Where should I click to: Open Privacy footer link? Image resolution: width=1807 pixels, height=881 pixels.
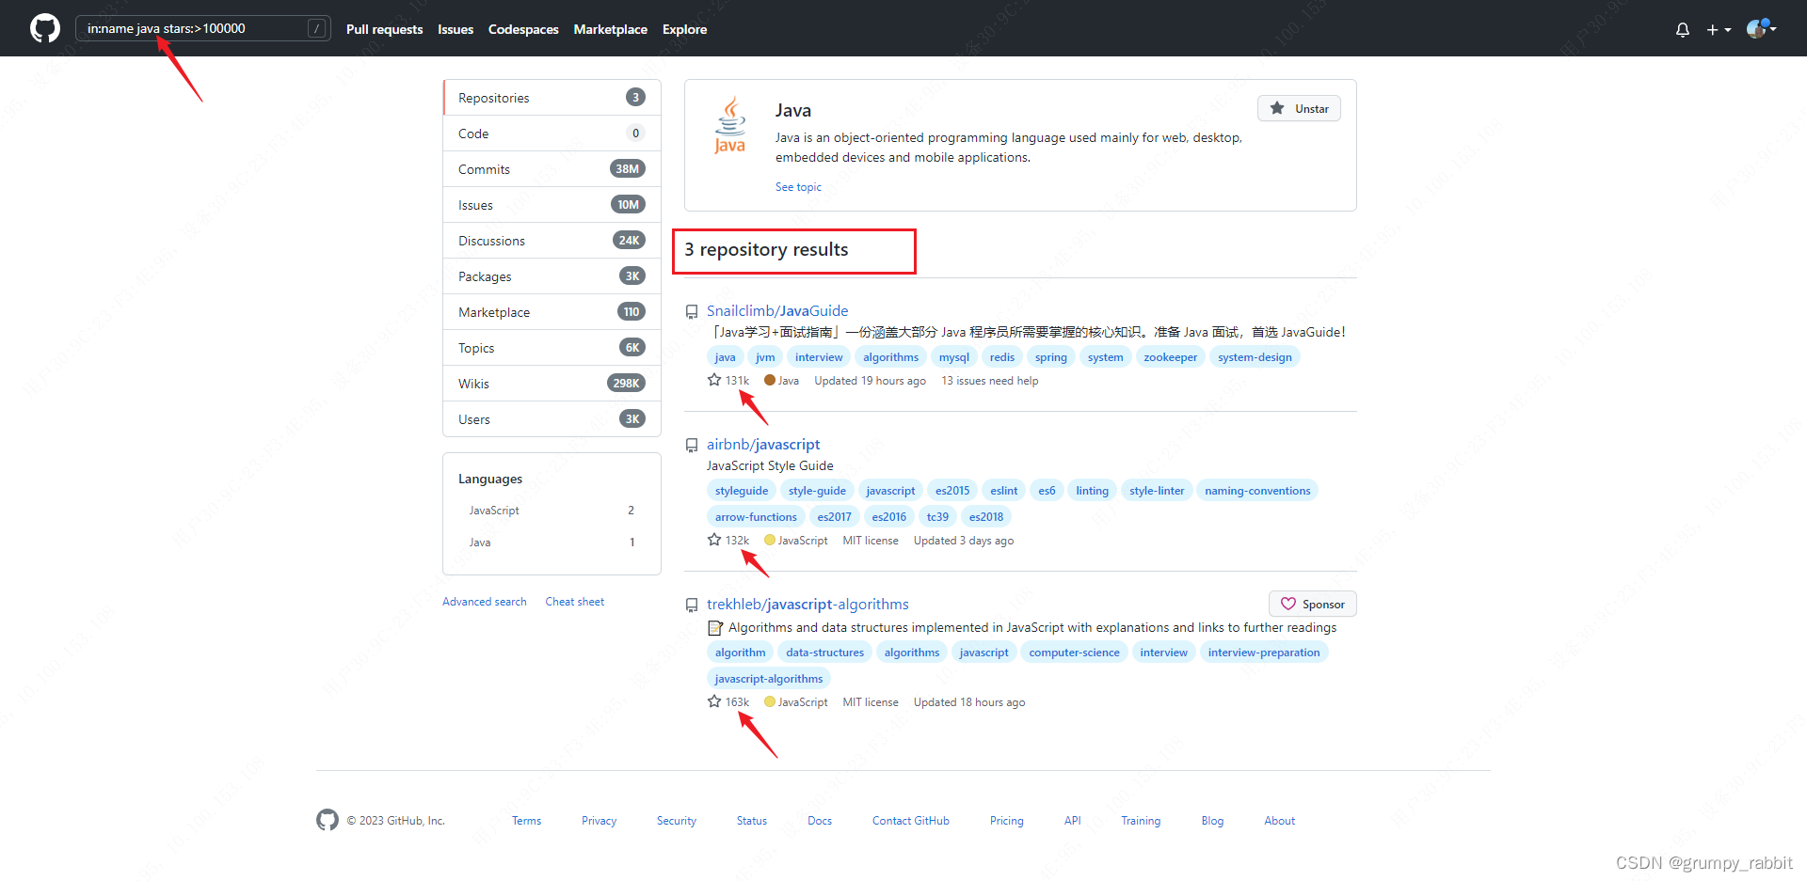tap(599, 821)
